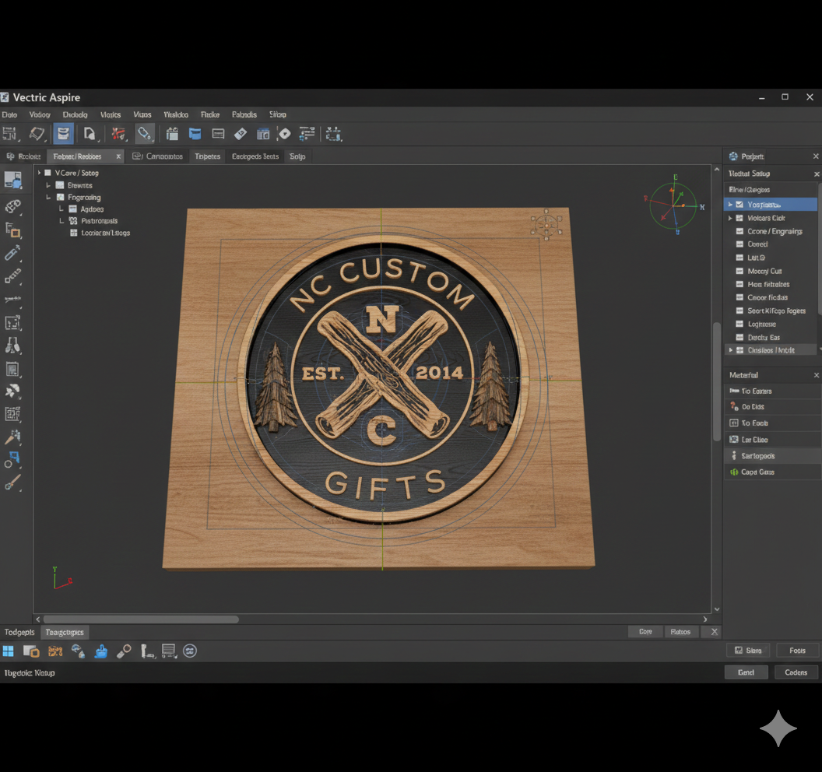Click the magnifier icon in the bottom toolbar

[124, 651]
